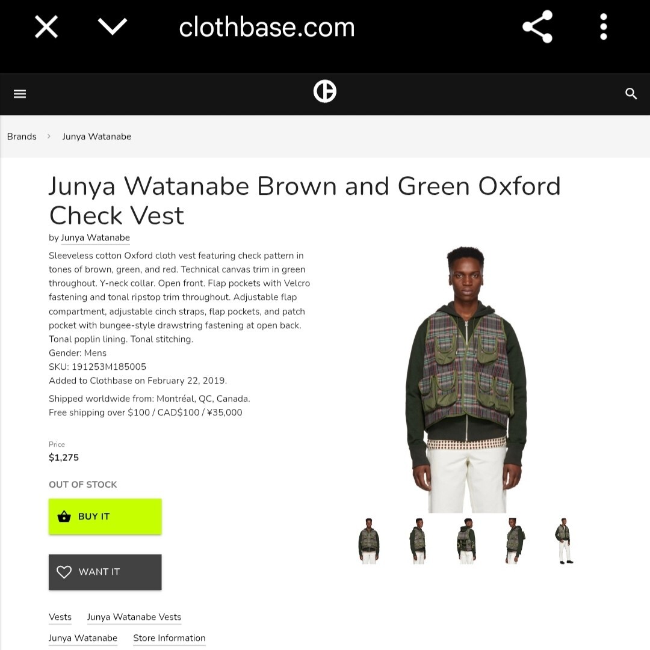Select the fifth full-body thumbnail
Screen dimensions: 650x650
(x=564, y=541)
